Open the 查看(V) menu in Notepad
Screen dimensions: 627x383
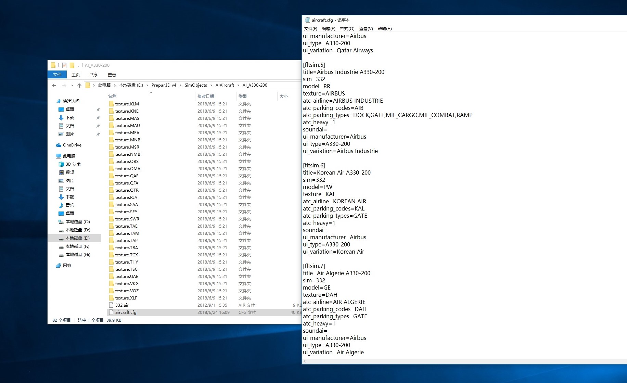(366, 29)
